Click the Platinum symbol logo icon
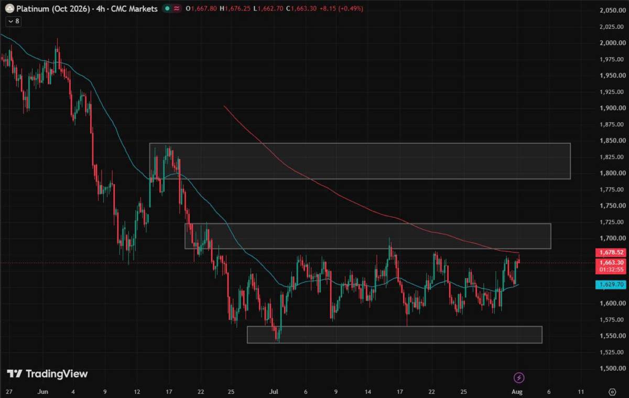 point(9,9)
